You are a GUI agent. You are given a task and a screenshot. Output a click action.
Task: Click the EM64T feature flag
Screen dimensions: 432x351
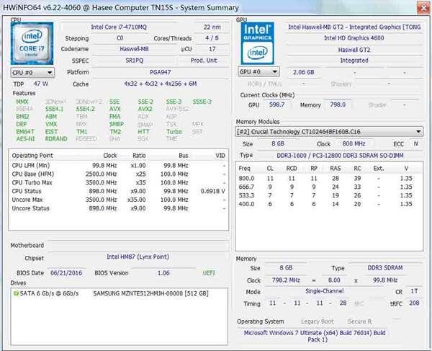(24, 131)
